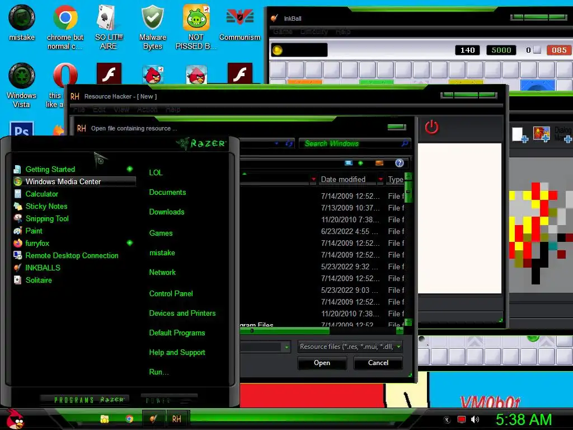Click the add image resource icon with plus
Screen dimensions: 573x430
point(542,134)
